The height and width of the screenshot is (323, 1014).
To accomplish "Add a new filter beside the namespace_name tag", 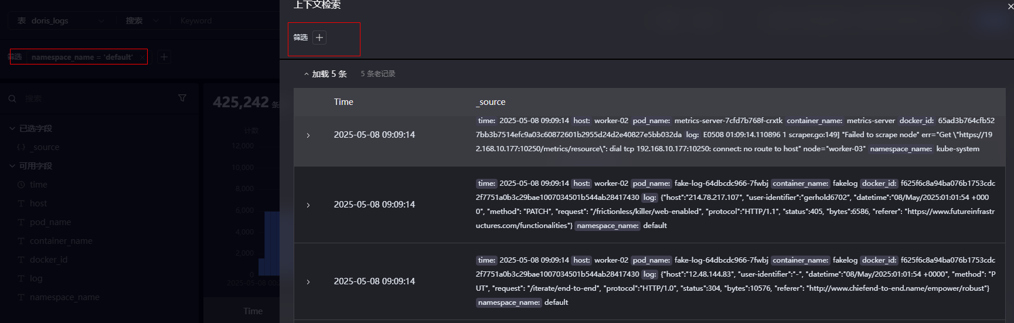I will [164, 57].
